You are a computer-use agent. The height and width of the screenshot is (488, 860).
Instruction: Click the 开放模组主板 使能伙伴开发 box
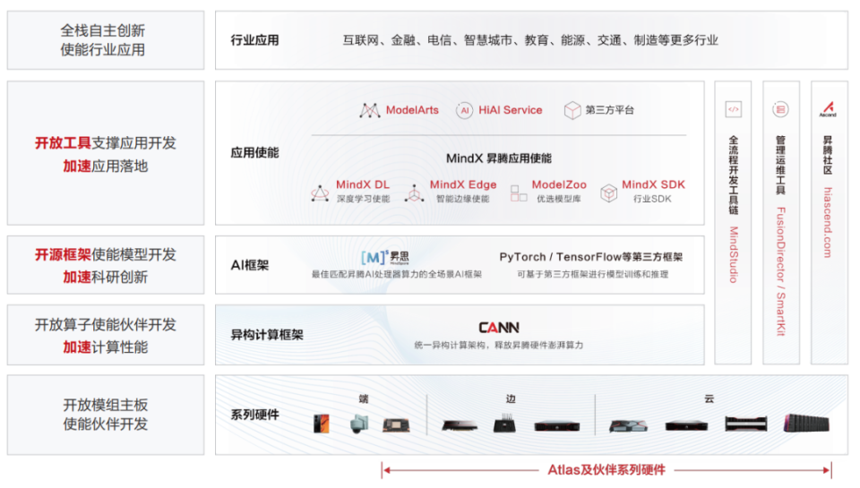point(106,415)
